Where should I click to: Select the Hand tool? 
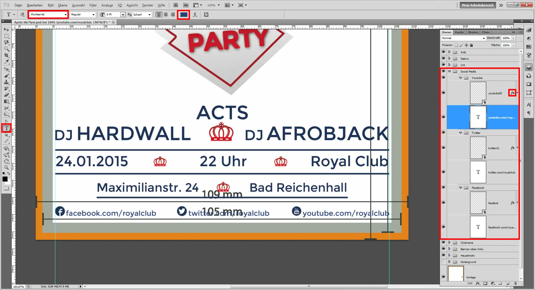tap(6, 161)
